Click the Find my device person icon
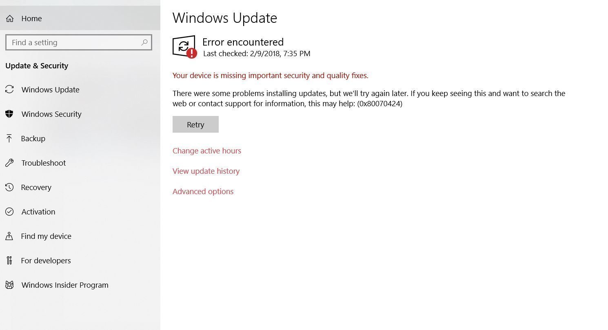The image size is (608, 330). (x=9, y=236)
